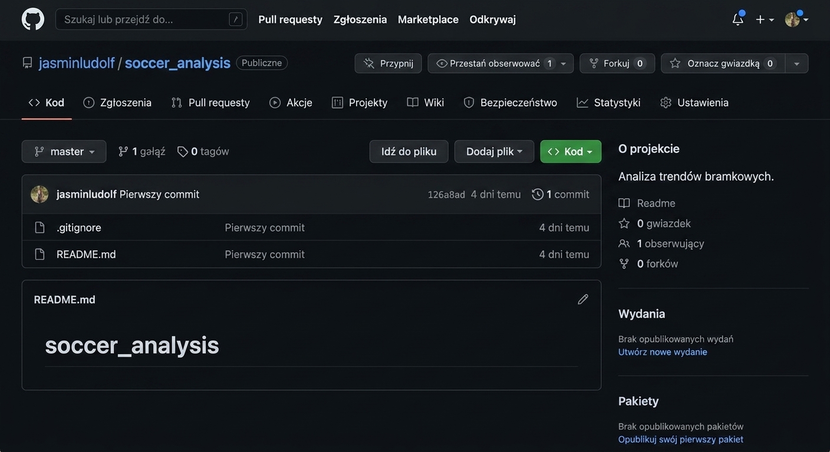The width and height of the screenshot is (830, 452).
Task: Switch to the Pull requesty repository tab
Action: (x=210, y=102)
